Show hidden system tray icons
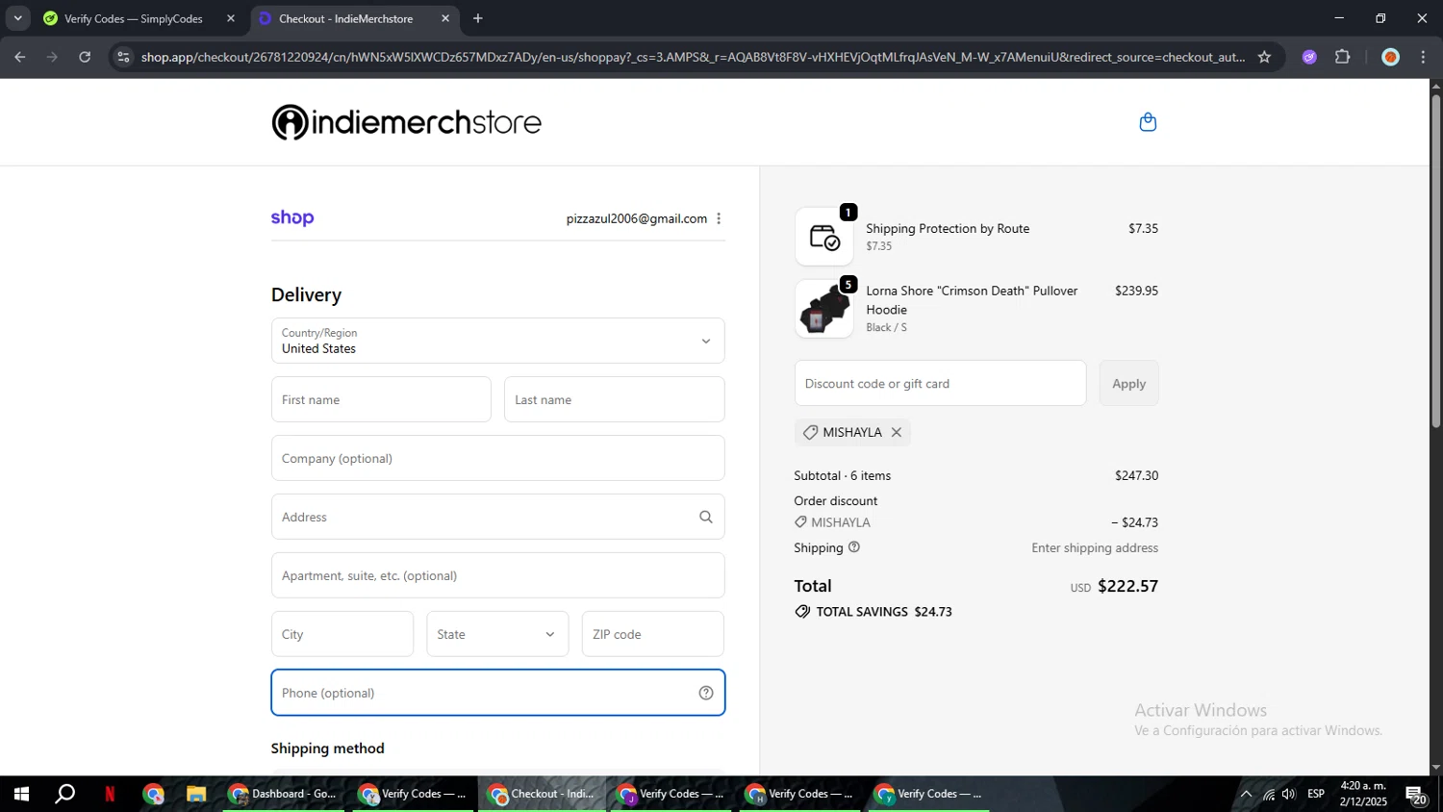This screenshot has width=1443, height=812. point(1246,794)
